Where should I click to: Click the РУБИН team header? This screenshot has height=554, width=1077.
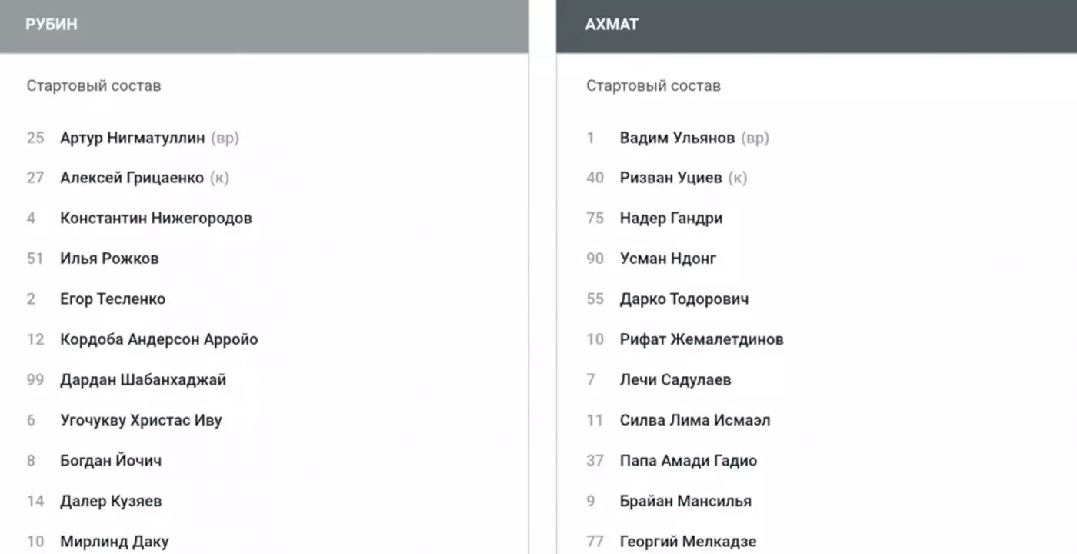click(52, 25)
